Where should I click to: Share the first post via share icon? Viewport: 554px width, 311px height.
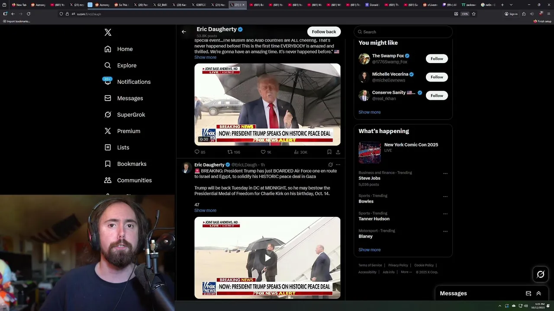coord(338,152)
